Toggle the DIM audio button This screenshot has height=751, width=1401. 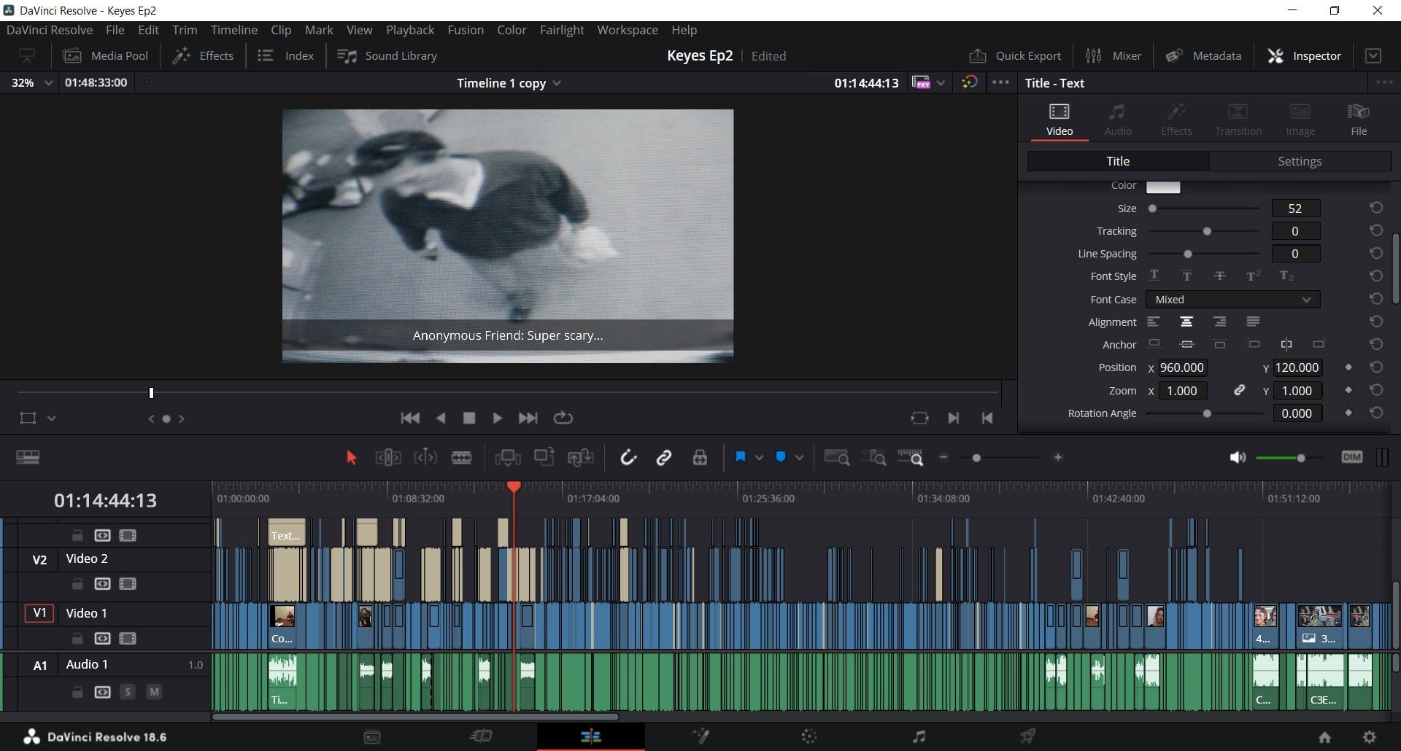[1352, 457]
